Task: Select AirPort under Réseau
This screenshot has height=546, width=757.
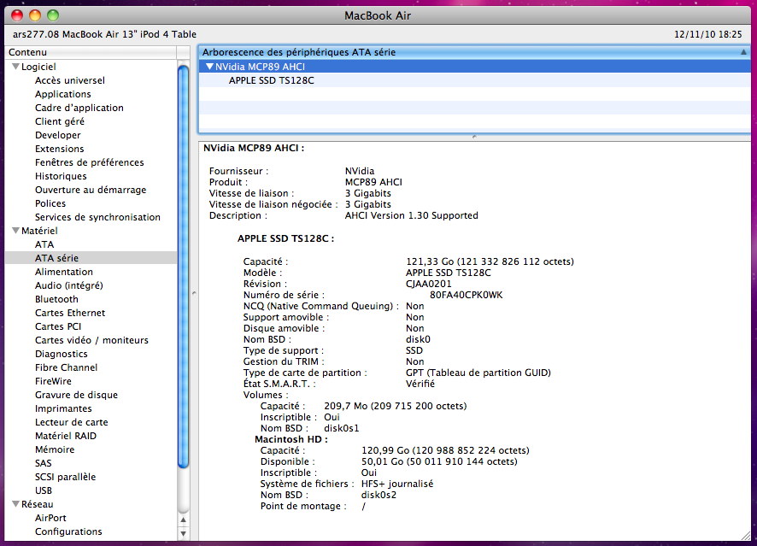Action: (50, 518)
